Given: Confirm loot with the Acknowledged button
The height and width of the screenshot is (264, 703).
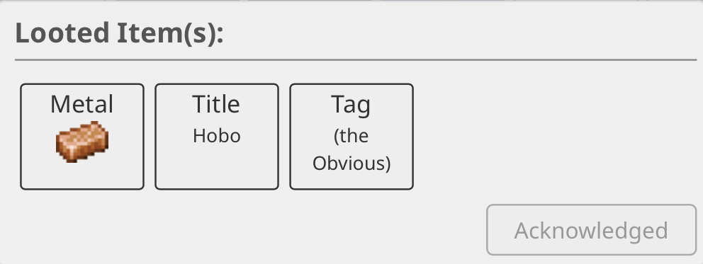Looking at the screenshot, I should pos(591,230).
